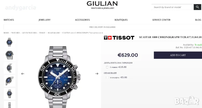Click the Giulian Watches & Jewellery logo

[102, 5]
